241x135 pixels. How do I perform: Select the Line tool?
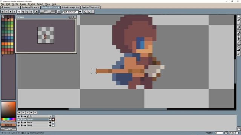pyautogui.click(x=238, y=42)
